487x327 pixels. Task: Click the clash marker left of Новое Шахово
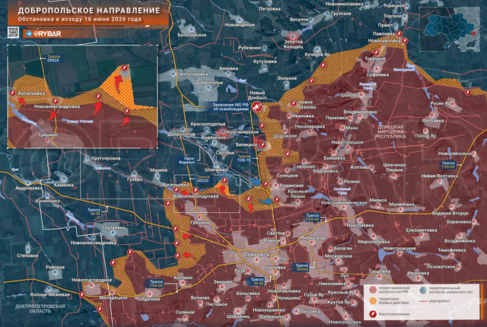[294, 103]
